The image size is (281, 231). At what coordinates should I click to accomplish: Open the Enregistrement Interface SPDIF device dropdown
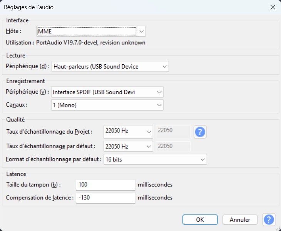(107, 92)
